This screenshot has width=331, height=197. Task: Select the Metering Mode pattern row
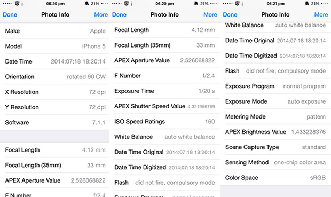pyautogui.click(x=275, y=116)
